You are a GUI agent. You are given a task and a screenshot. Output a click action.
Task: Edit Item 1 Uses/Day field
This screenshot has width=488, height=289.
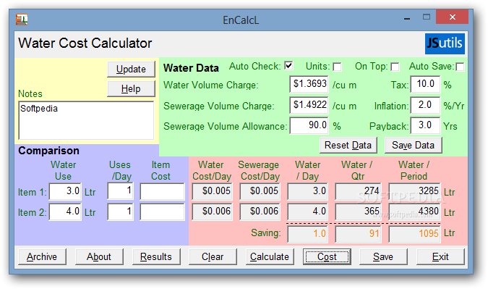click(x=121, y=191)
